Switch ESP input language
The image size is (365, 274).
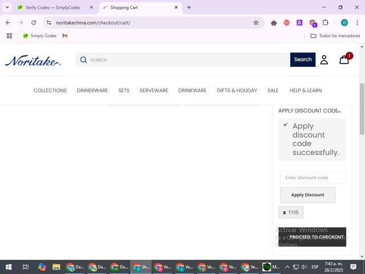click(x=315, y=267)
